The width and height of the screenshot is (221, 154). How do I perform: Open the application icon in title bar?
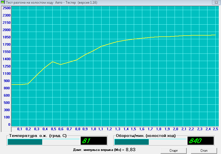click(3, 3)
